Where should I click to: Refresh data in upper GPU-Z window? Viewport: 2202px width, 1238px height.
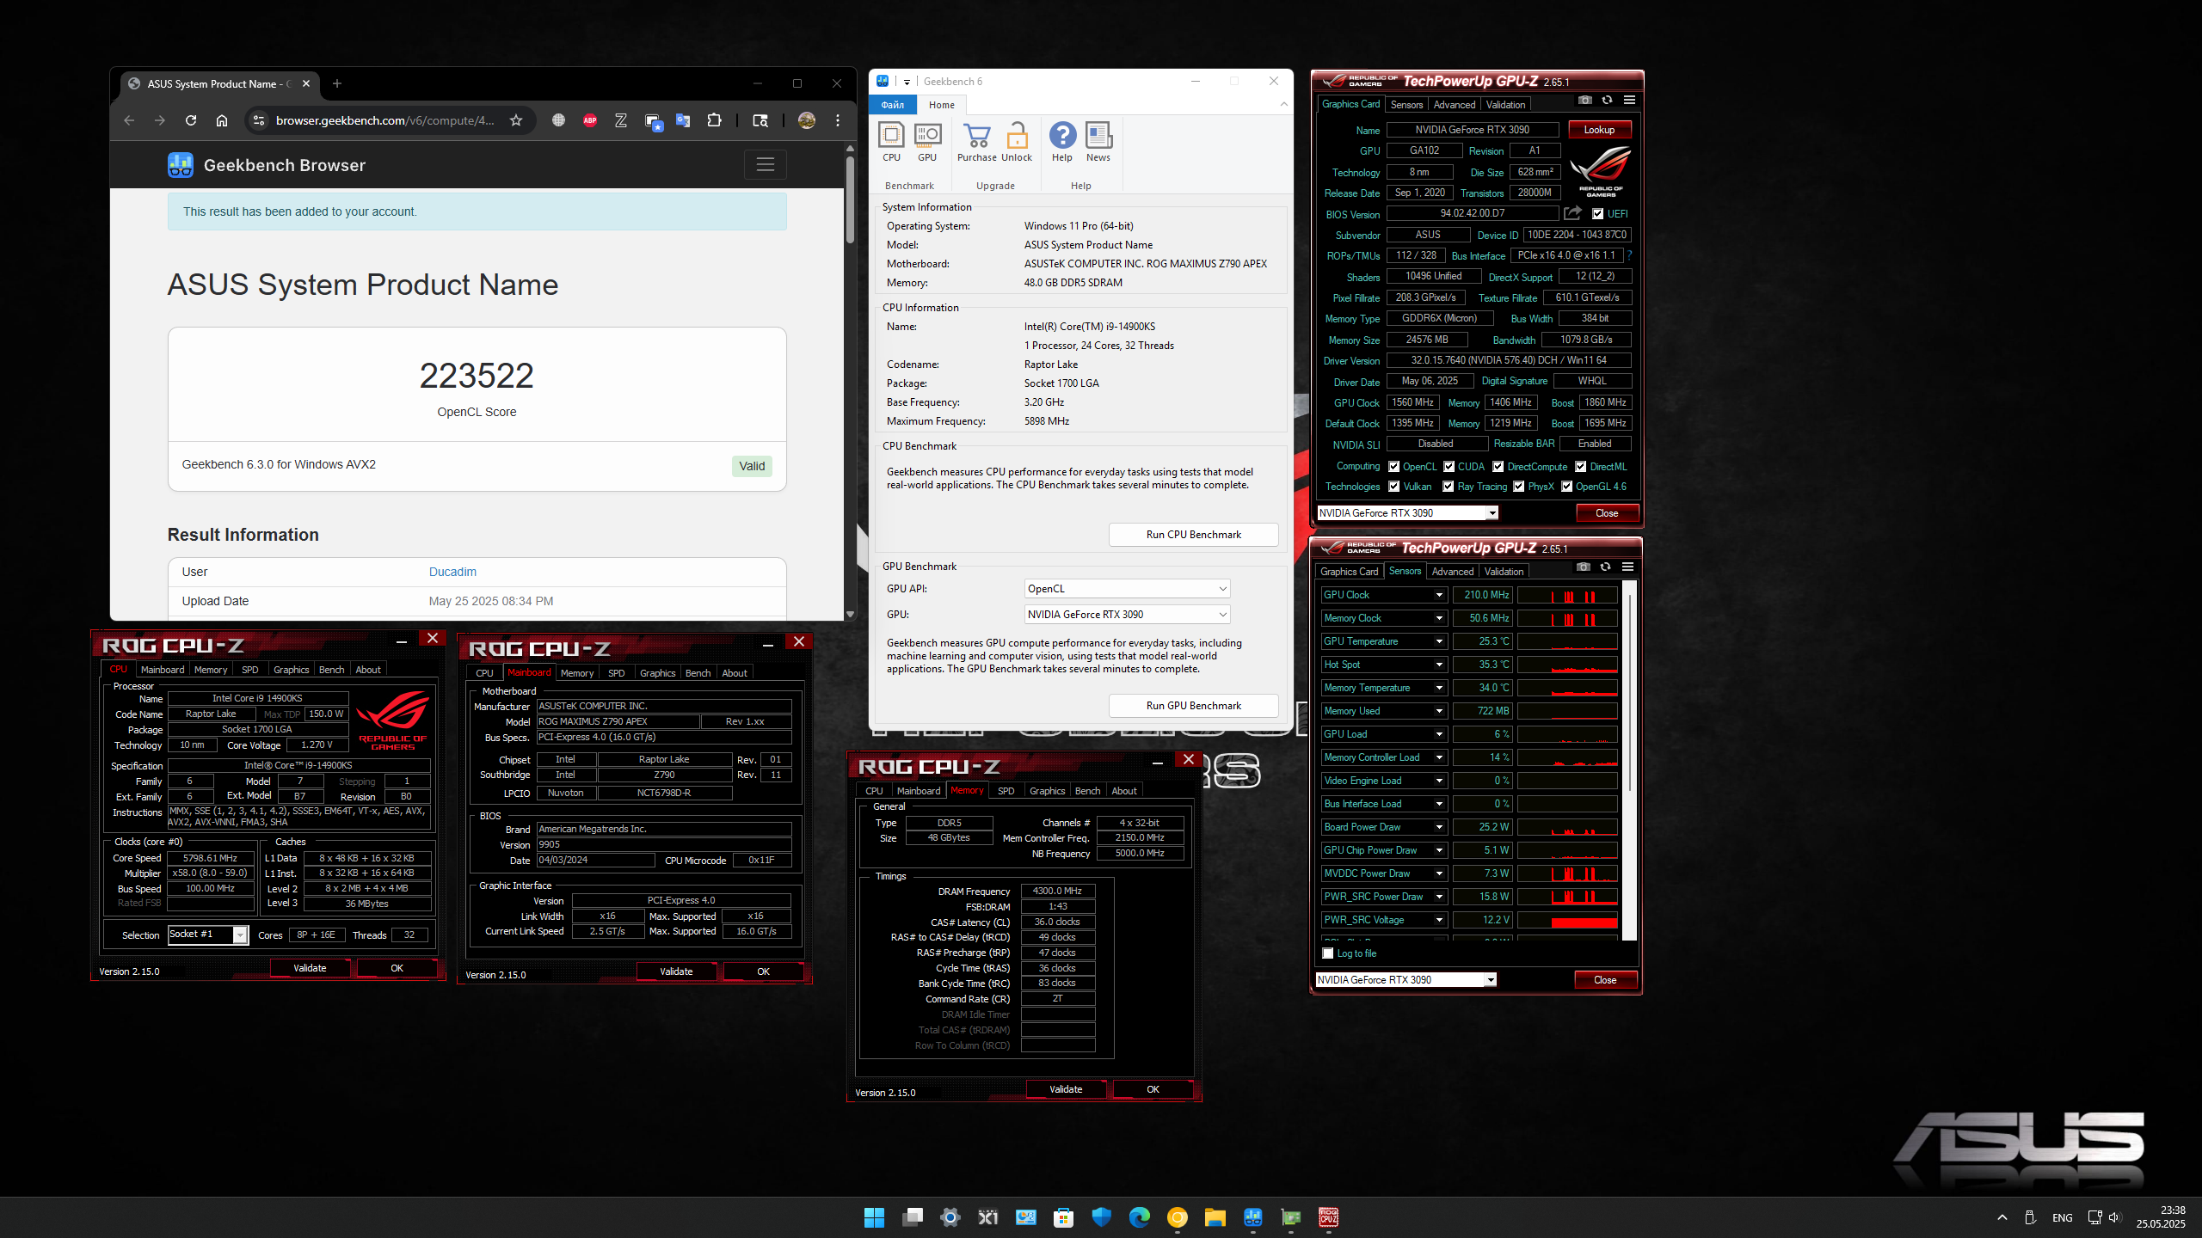click(x=1607, y=100)
